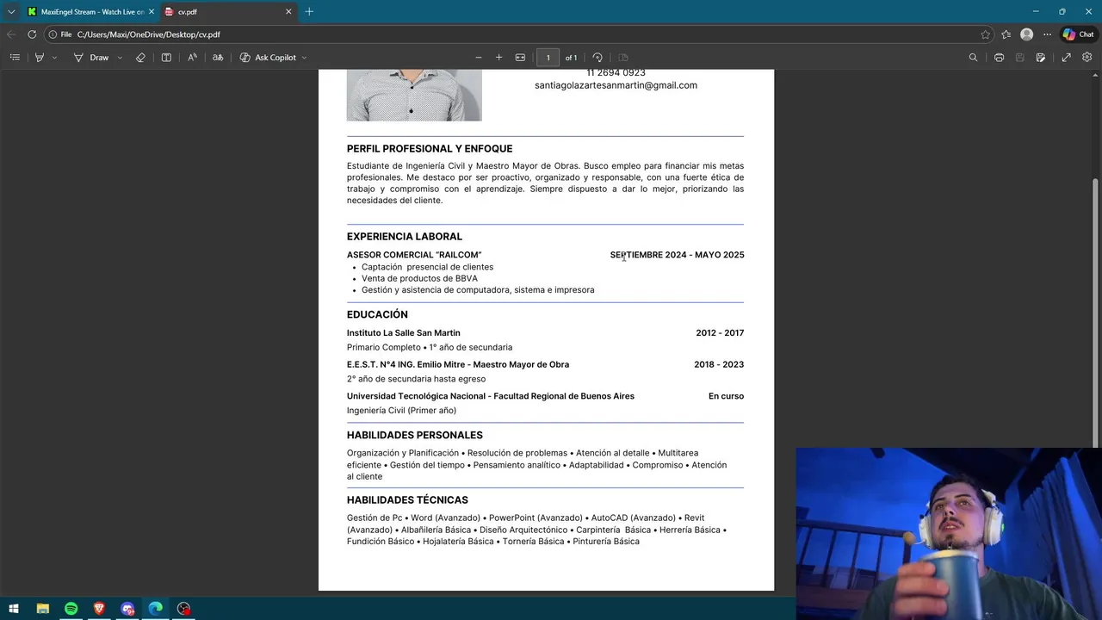This screenshot has width=1102, height=620.
Task: Open Spotify from taskbar
Action: (x=71, y=609)
